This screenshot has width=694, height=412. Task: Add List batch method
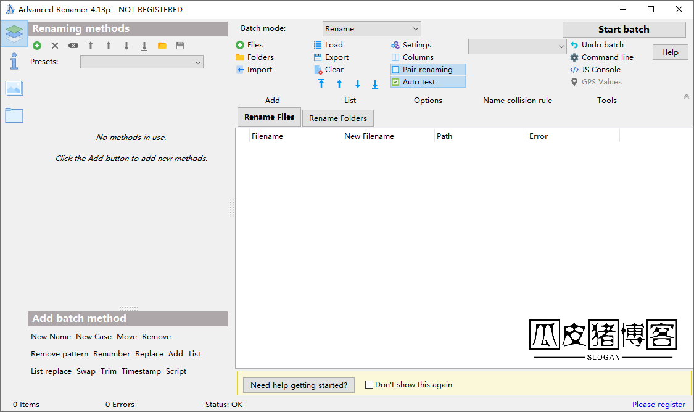[x=195, y=353]
